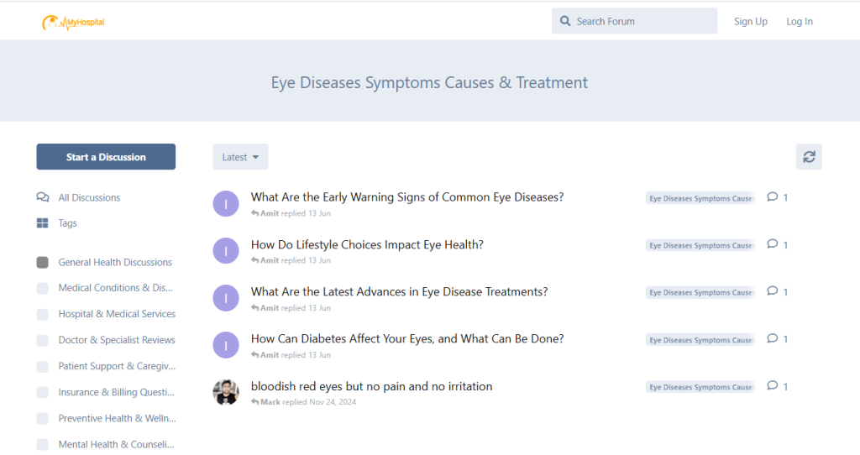Click the refresh discussions icon button
This screenshot has height=455, width=860.
809,157
